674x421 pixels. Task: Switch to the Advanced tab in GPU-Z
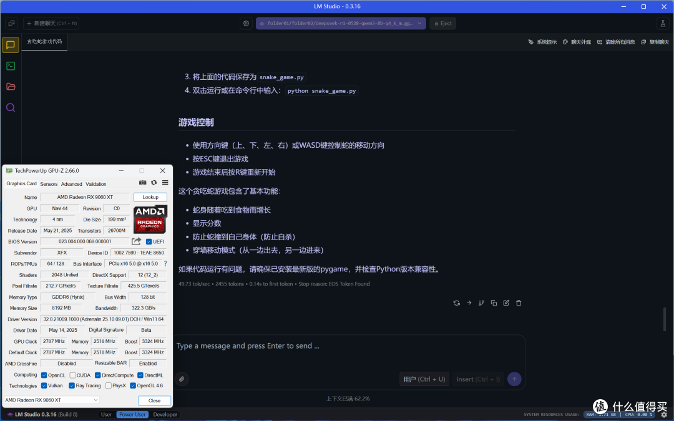(x=71, y=184)
